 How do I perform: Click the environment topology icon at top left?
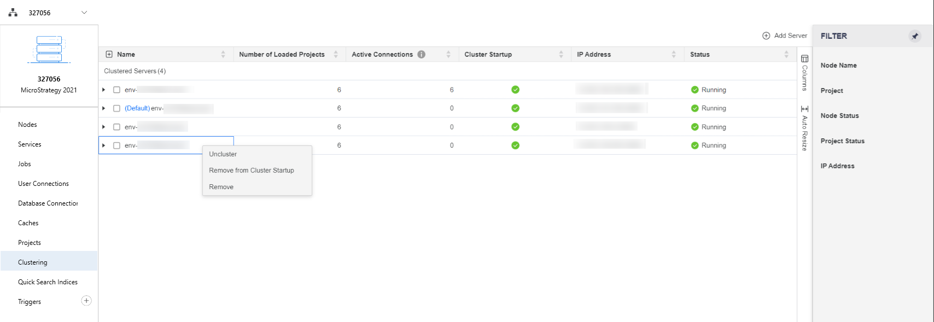13,13
